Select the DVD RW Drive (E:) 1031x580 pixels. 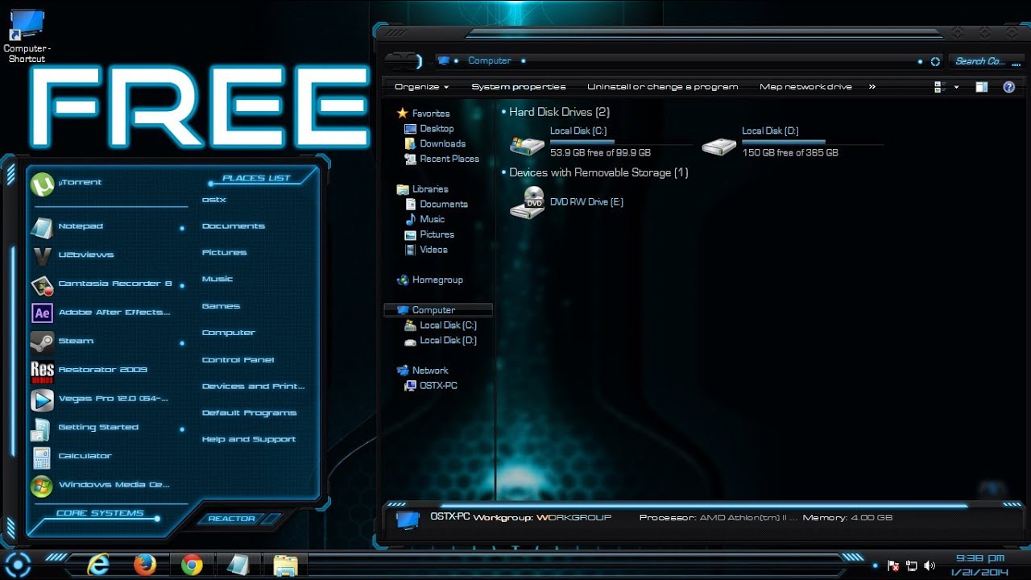click(x=568, y=202)
